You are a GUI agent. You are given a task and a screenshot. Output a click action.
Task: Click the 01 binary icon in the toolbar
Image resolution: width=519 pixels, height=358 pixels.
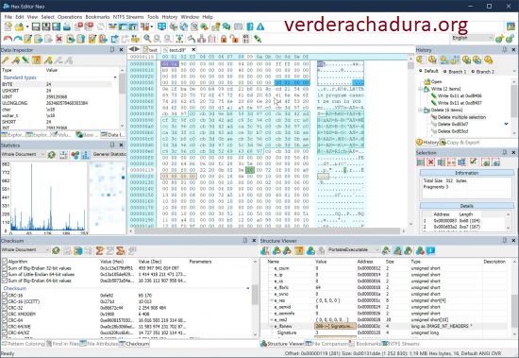click(245, 39)
